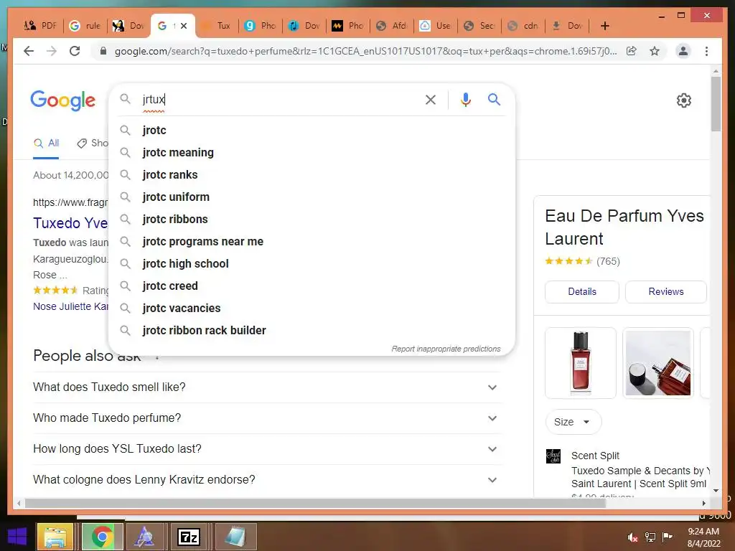Clear the search box with the X icon
The height and width of the screenshot is (551, 735).
(x=431, y=99)
